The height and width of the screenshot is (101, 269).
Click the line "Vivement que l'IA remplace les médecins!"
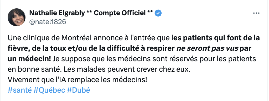click(x=77, y=80)
